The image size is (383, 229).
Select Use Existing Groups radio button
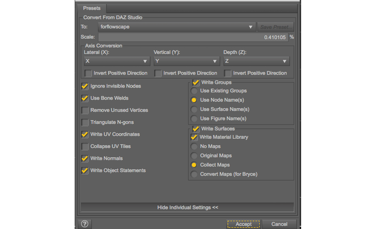(x=194, y=91)
